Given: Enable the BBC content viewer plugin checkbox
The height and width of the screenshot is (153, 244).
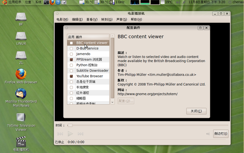Looking at the screenshot, I should pos(71,43).
